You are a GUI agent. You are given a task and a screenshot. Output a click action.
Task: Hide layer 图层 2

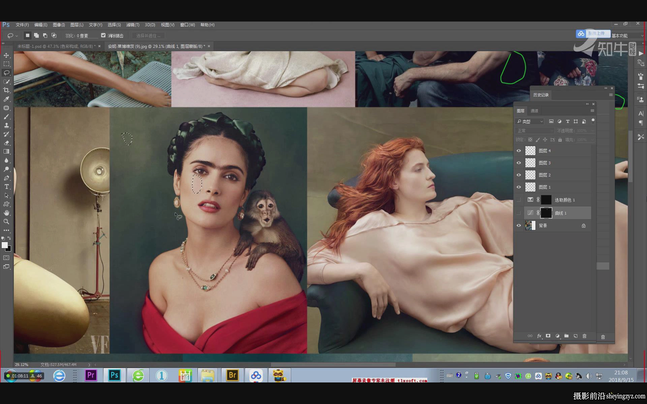pyautogui.click(x=519, y=175)
